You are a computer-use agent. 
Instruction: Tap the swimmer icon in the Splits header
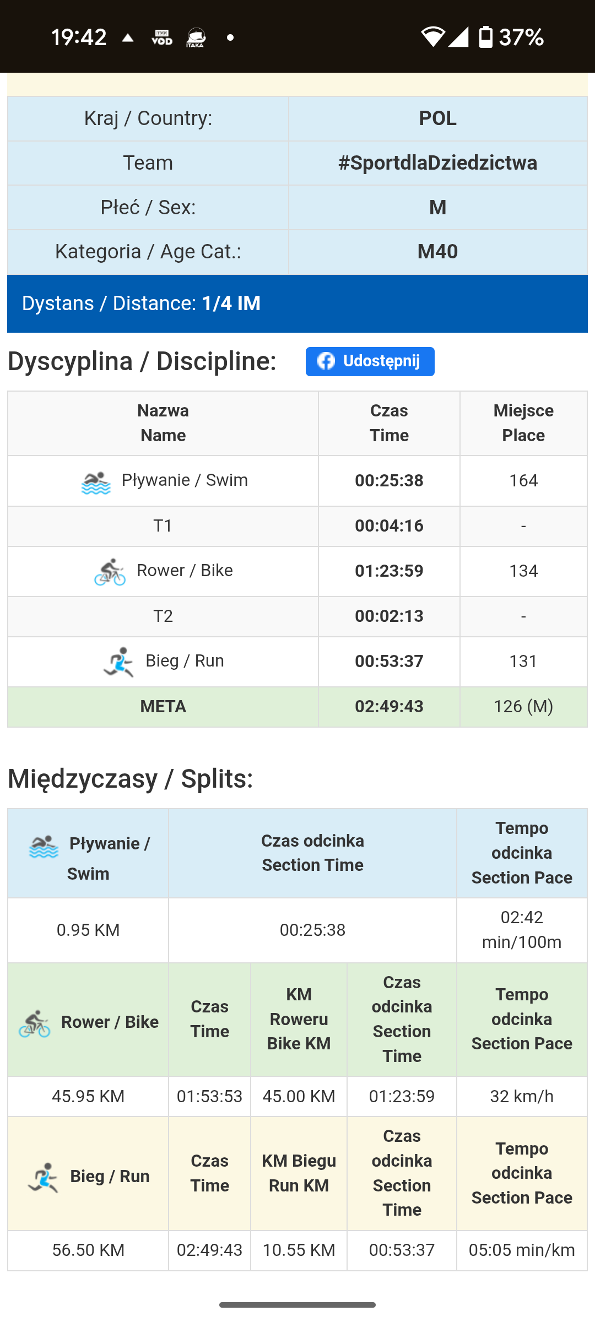44,846
